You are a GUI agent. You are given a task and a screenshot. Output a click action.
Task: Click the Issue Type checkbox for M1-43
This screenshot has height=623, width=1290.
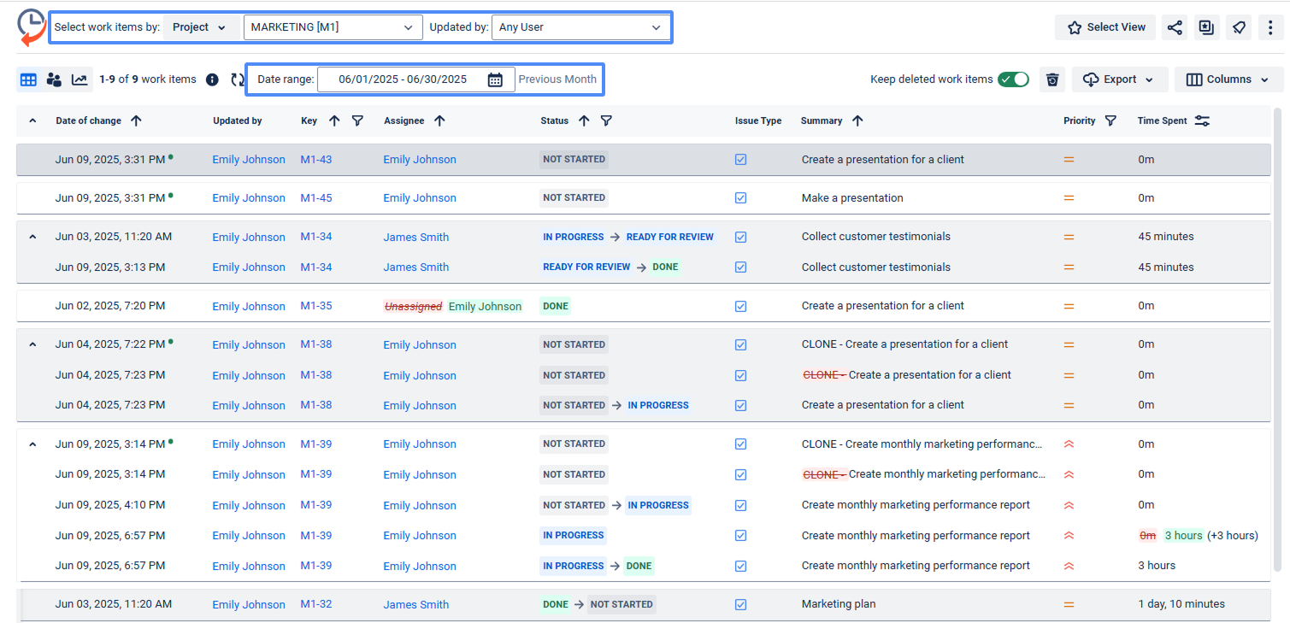pyautogui.click(x=740, y=159)
